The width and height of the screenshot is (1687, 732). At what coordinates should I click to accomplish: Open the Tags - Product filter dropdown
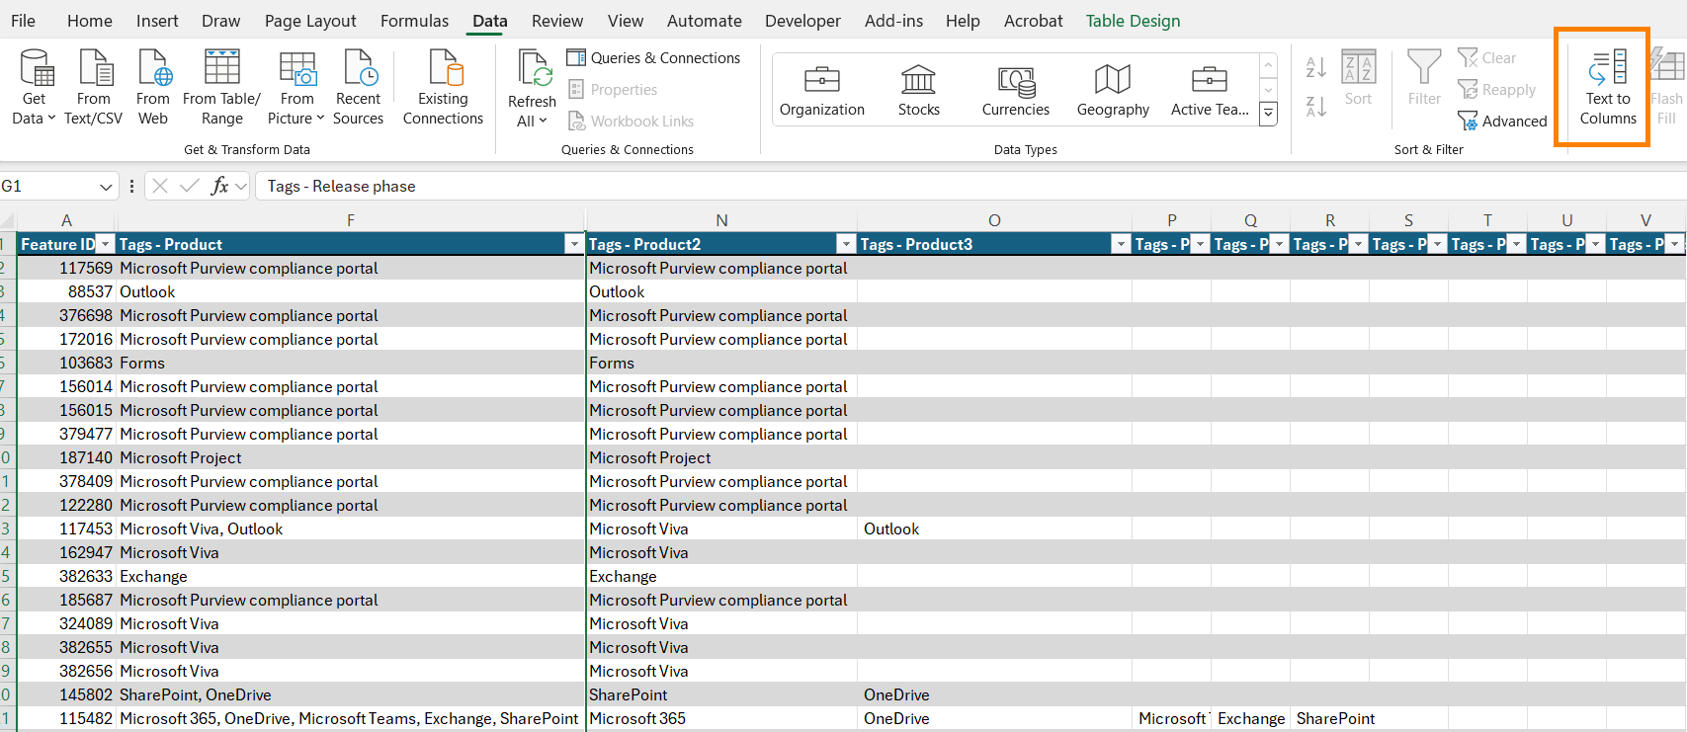[x=573, y=245]
